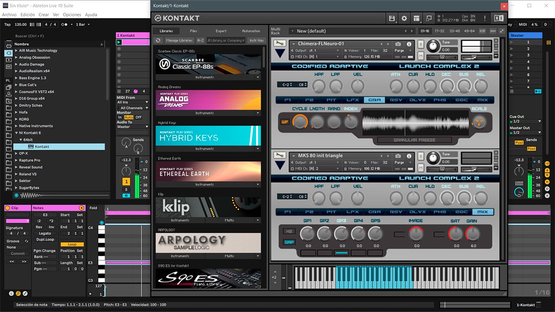The image size is (555, 312).
Task: Click the Kontakt plug-in icon in the Ableton browser
Action: (x=31, y=147)
